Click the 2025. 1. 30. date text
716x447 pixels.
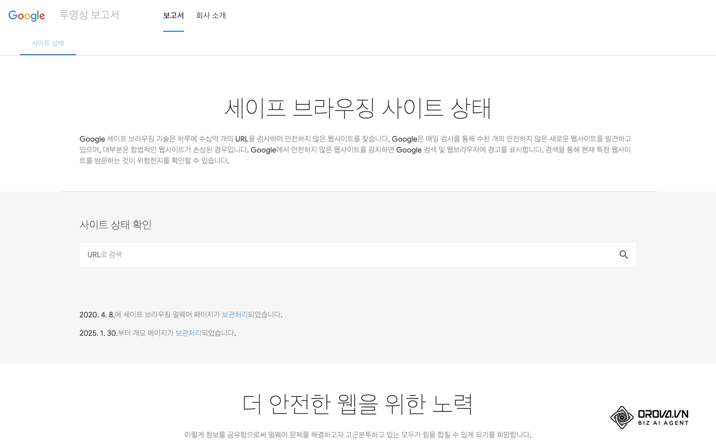[x=98, y=333]
